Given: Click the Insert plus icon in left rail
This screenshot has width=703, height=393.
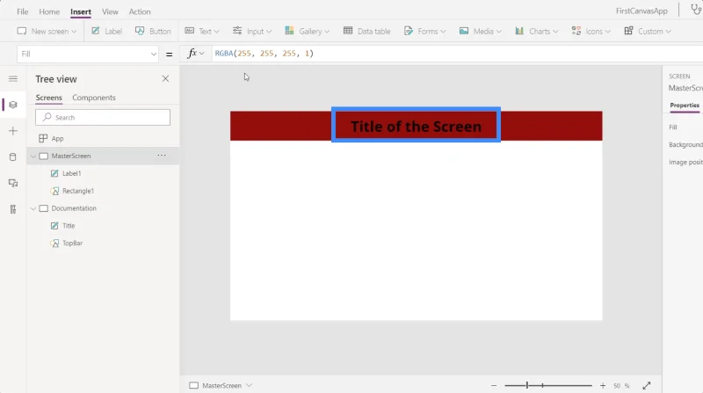Looking at the screenshot, I should pos(13,131).
